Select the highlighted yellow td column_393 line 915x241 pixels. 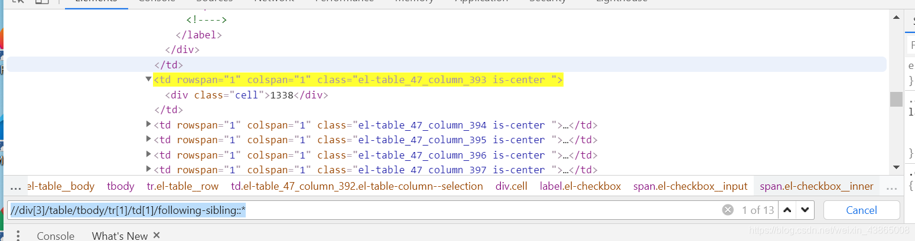358,80
